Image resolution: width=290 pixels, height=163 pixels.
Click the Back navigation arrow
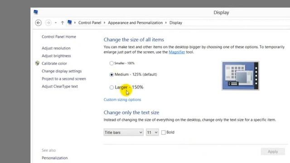[38, 23]
